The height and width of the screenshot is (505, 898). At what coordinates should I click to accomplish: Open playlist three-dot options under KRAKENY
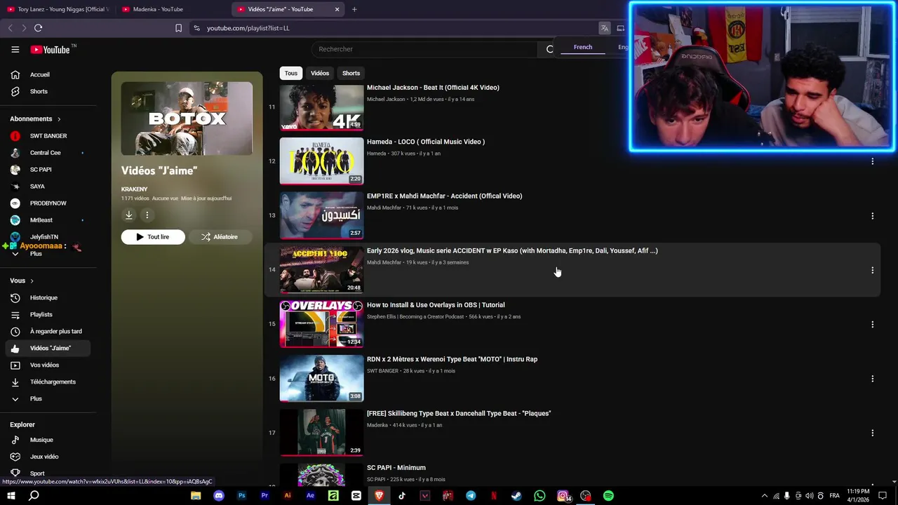[147, 215]
